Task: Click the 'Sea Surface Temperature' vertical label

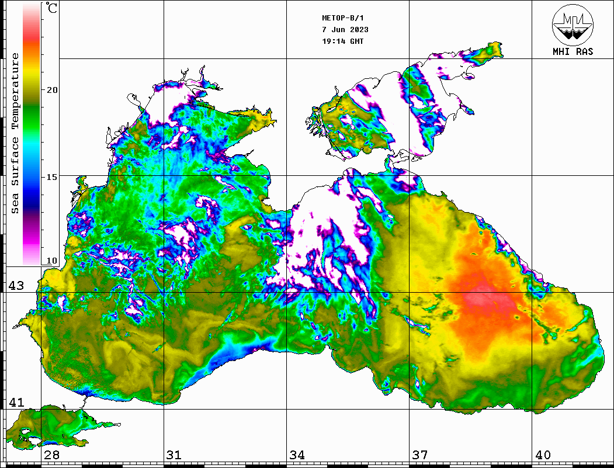Action: click(15, 134)
